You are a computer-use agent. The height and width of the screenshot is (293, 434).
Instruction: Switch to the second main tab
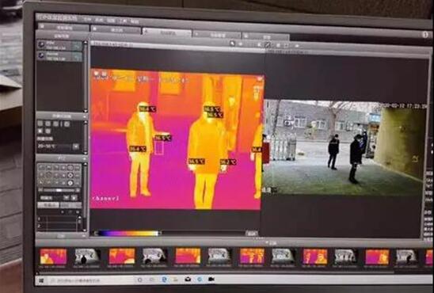coord(116,29)
